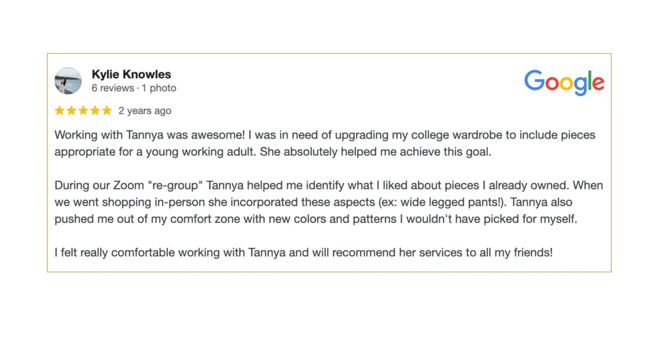Click the first gold star
Screen dimensions: 648x364
point(59,111)
